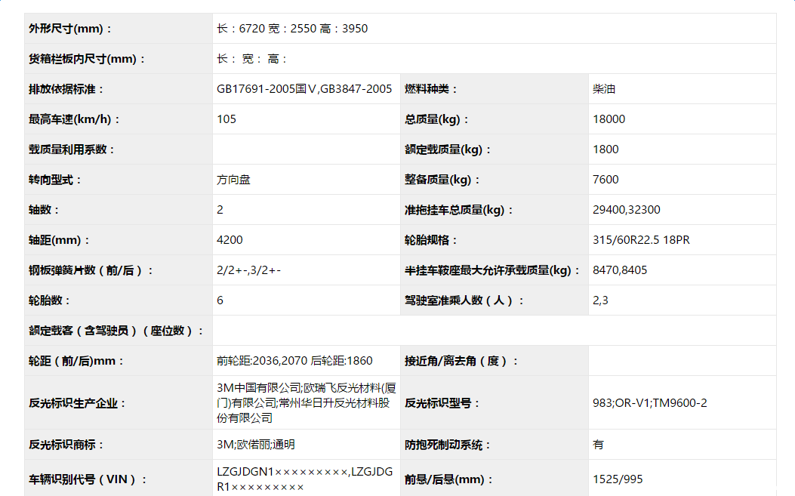
Task: Select cab occupancy value 2,3
Action: pos(600,300)
